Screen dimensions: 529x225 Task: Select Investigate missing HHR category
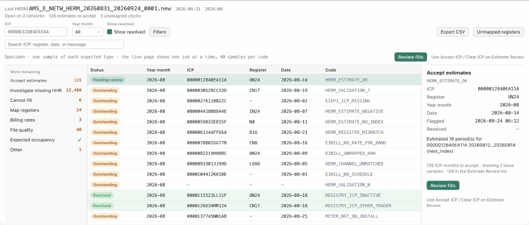(46, 91)
